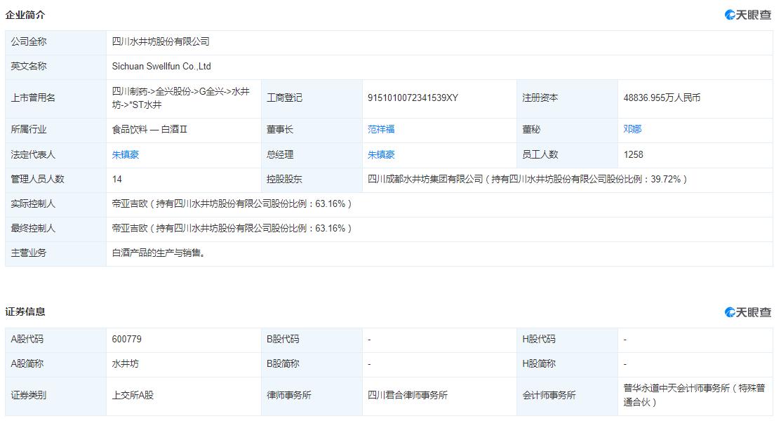Select registration number 915101007234​1539XY
The image size is (781, 442).
click(x=413, y=98)
